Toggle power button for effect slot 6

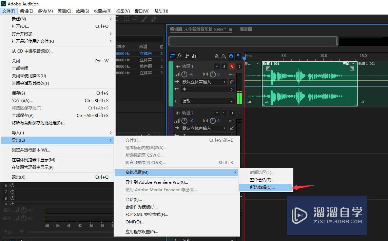tap(12, 185)
